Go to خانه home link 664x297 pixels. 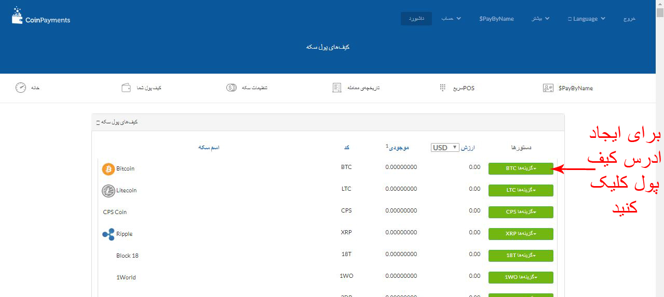point(35,88)
